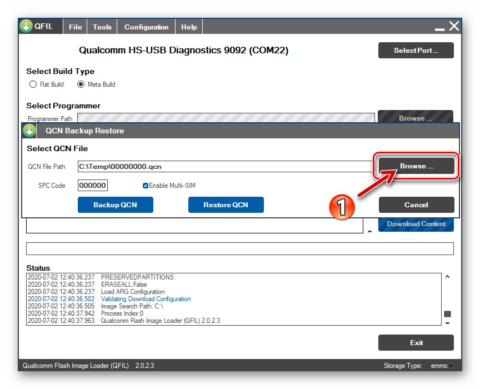Click the 'Image Search Path: C:\' log entry
This screenshot has height=389, width=480.
click(x=132, y=306)
